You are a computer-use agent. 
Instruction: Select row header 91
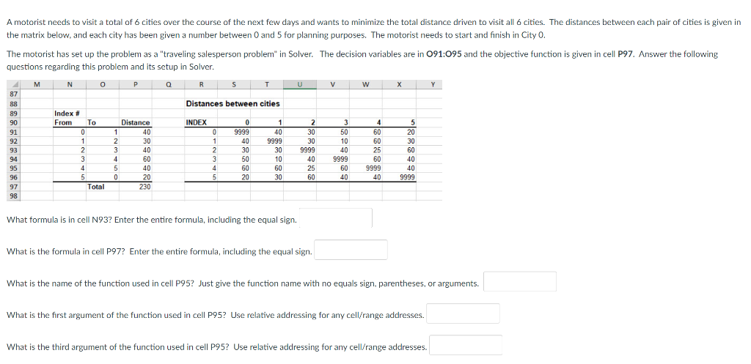click(x=13, y=132)
